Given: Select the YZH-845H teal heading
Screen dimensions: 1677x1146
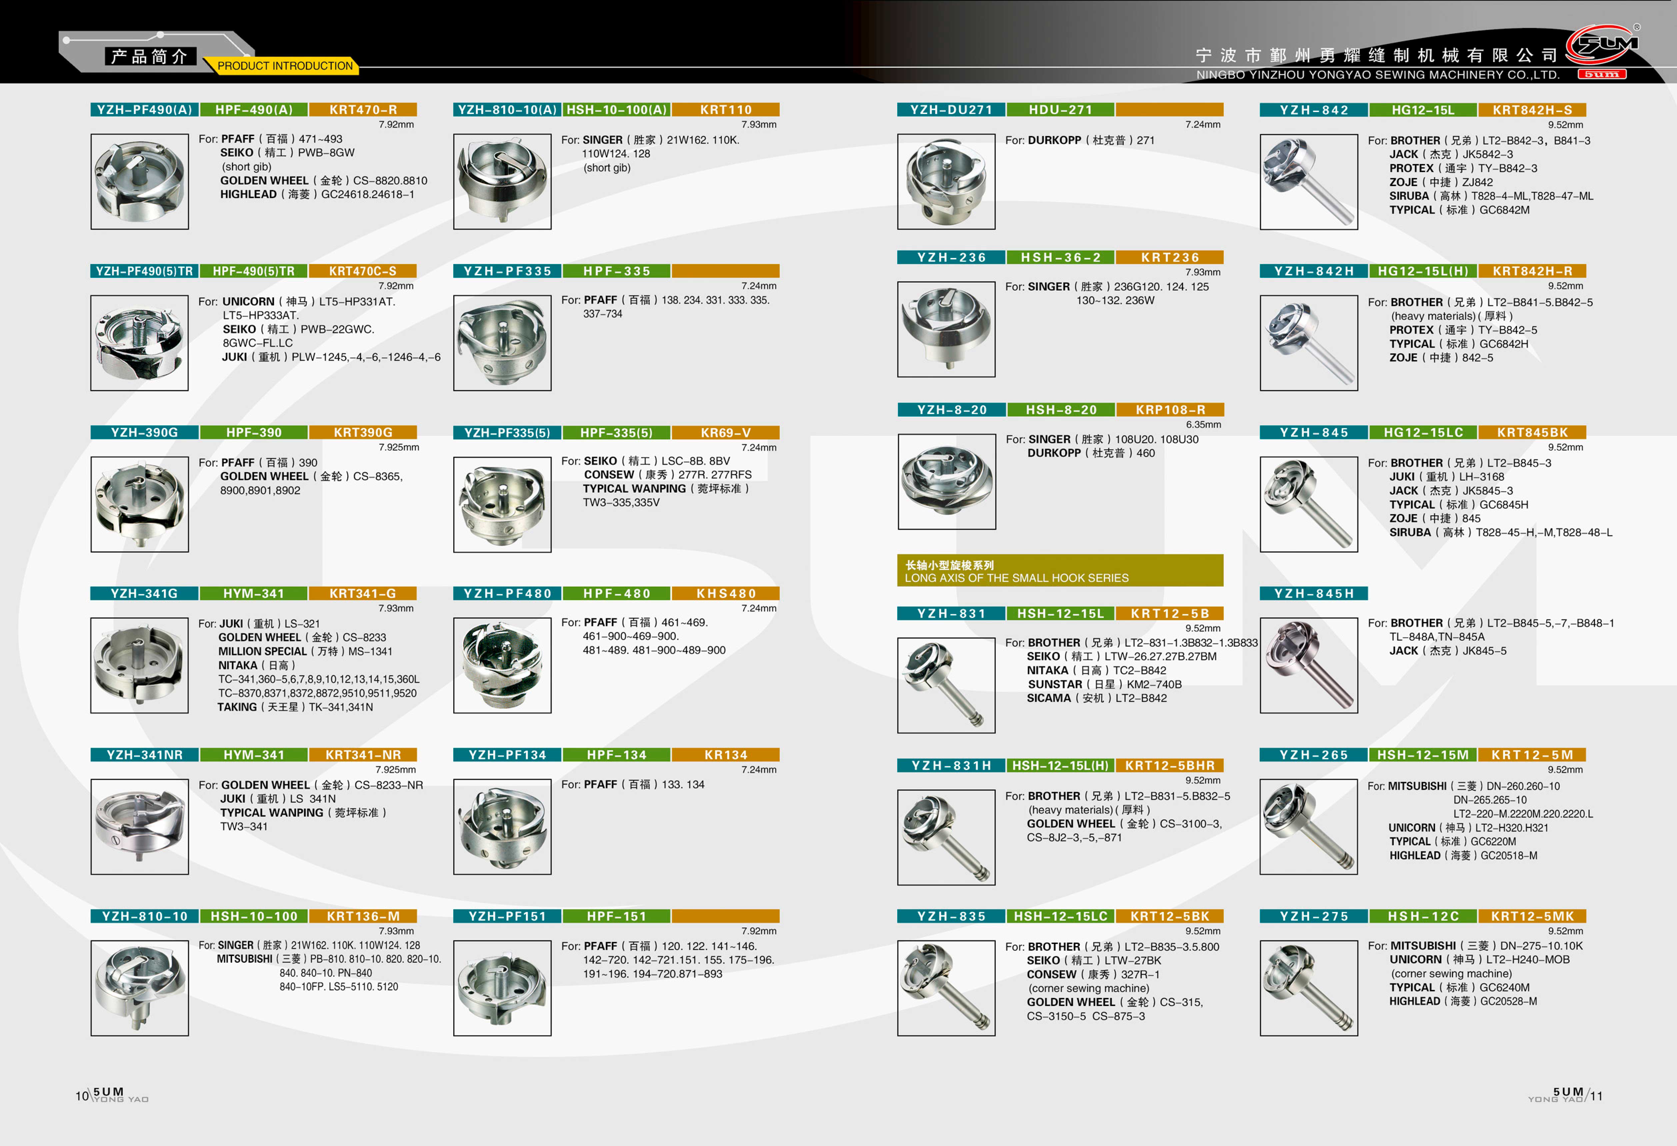Looking at the screenshot, I should [x=1314, y=593].
